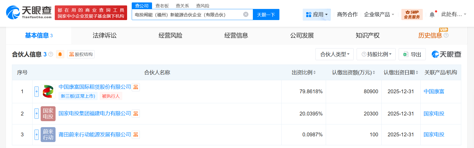Click the Tianyancha logo in header

[29, 12]
